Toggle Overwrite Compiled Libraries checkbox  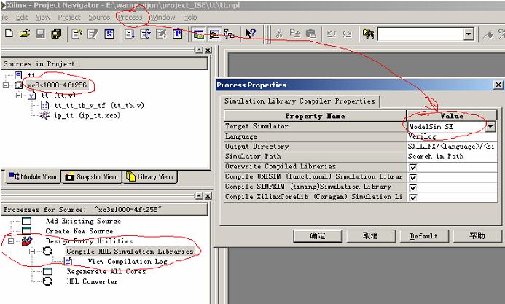[412, 167]
